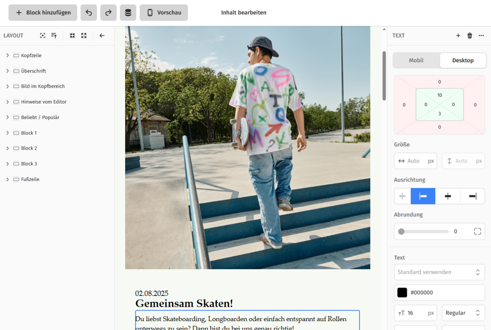491x330 pixels.
Task: Switch the view to Mobil
Action: coord(416,60)
